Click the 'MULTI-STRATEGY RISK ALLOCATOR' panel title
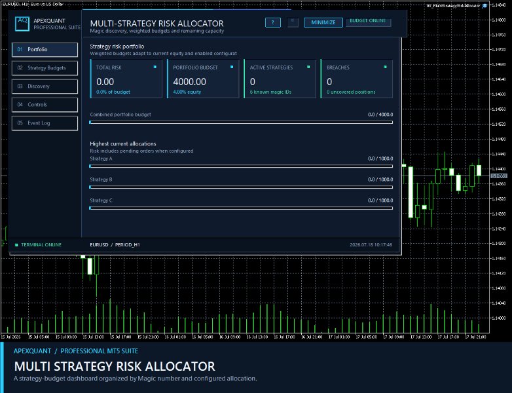This screenshot has width=512, height=393. 156,24
